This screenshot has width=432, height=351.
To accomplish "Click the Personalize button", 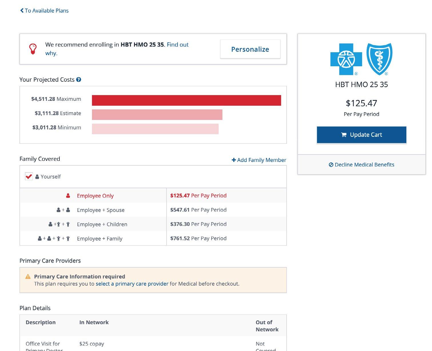I will click(250, 49).
